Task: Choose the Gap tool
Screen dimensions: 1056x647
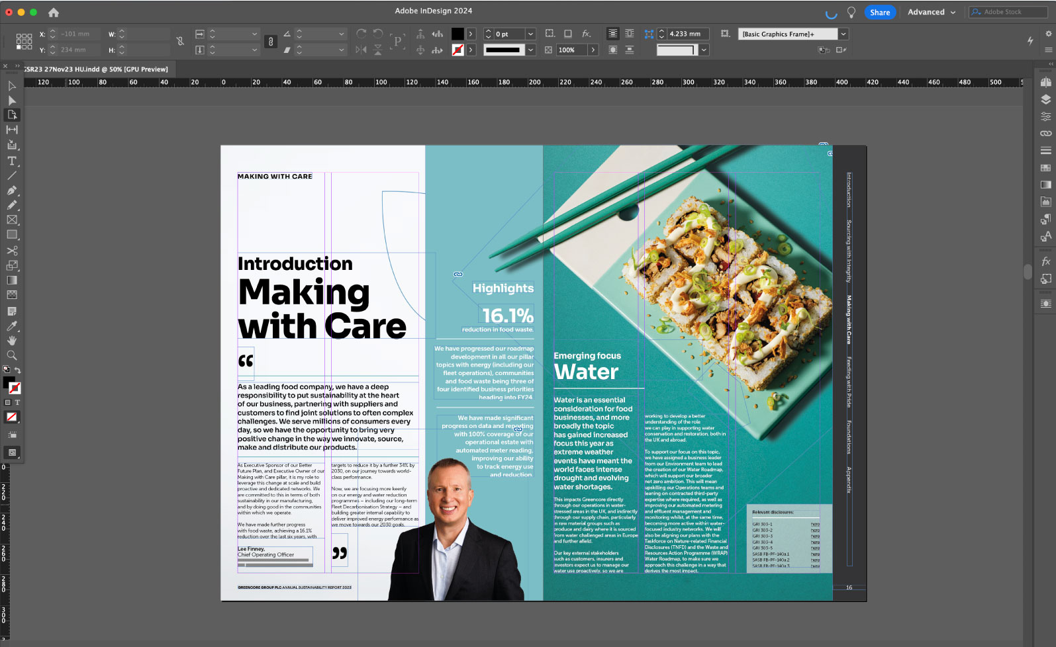Action: (12, 130)
